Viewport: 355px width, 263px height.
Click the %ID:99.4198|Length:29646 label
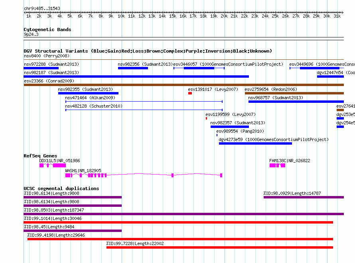point(56,235)
